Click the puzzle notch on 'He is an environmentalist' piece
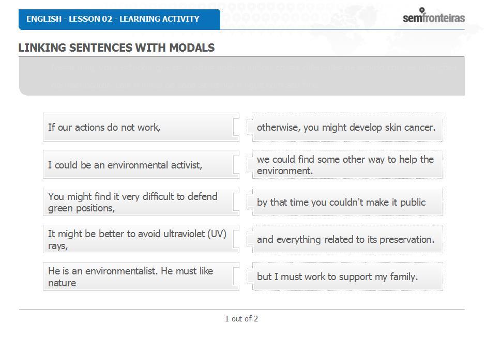Screen dimensions: 486x339 point(236,276)
